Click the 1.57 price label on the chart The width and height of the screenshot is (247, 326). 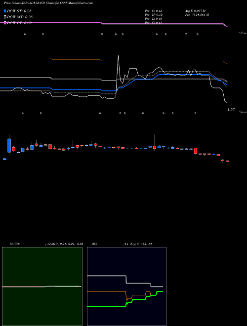[x=231, y=109]
